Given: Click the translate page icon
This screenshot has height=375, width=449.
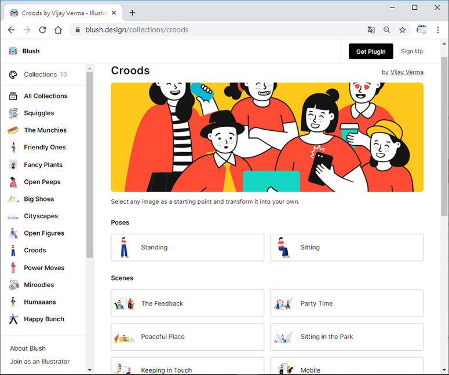Looking at the screenshot, I should click(x=371, y=30).
